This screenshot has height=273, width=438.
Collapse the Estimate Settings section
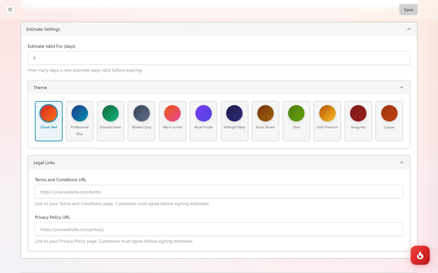409,29
